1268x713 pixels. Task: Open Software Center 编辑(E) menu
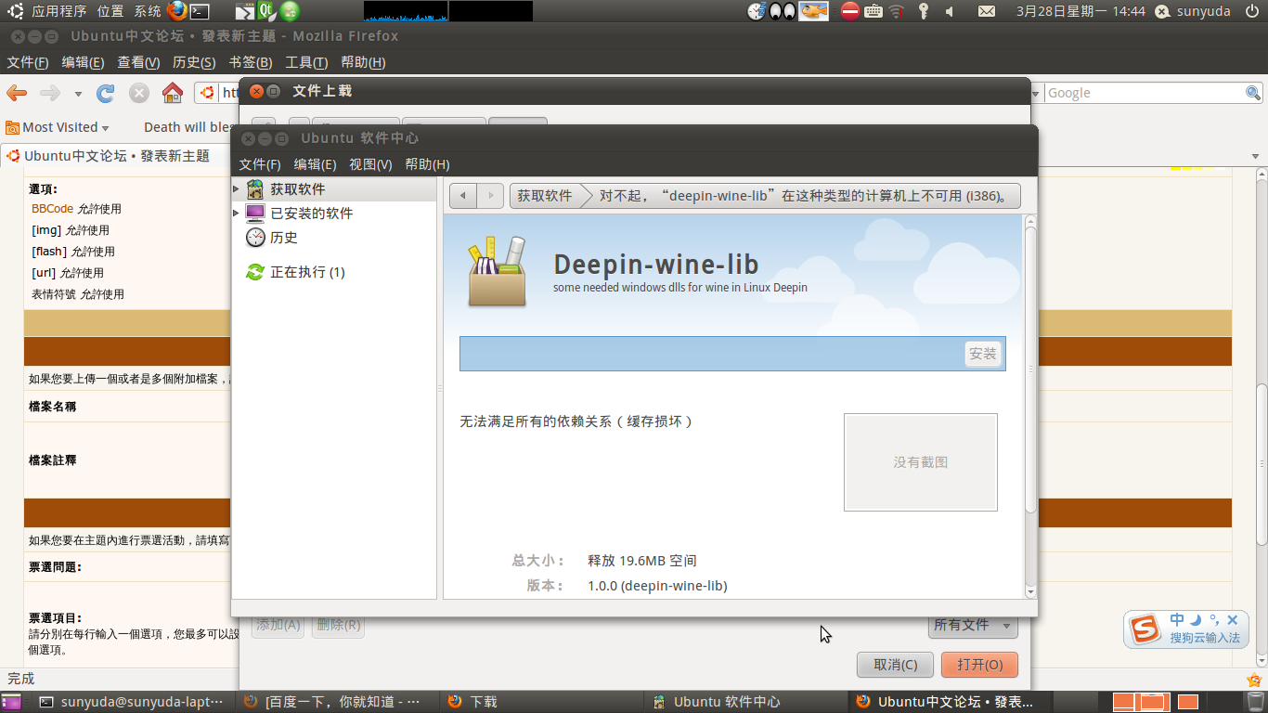[x=315, y=164]
